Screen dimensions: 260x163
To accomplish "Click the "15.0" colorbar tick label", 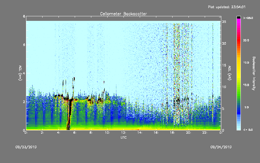I will pos(246,63).
